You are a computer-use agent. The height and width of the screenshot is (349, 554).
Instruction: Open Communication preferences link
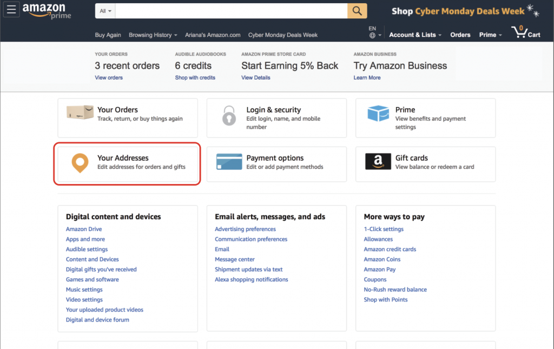click(x=251, y=239)
